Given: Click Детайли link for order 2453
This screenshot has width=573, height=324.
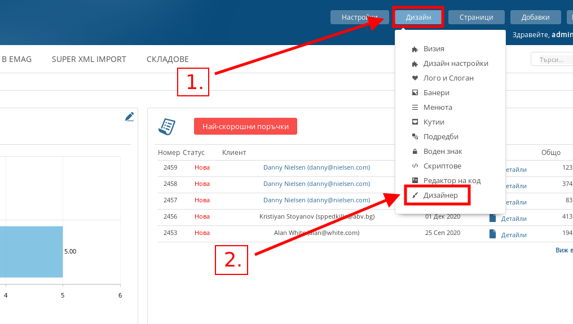Looking at the screenshot, I should 514,235.
